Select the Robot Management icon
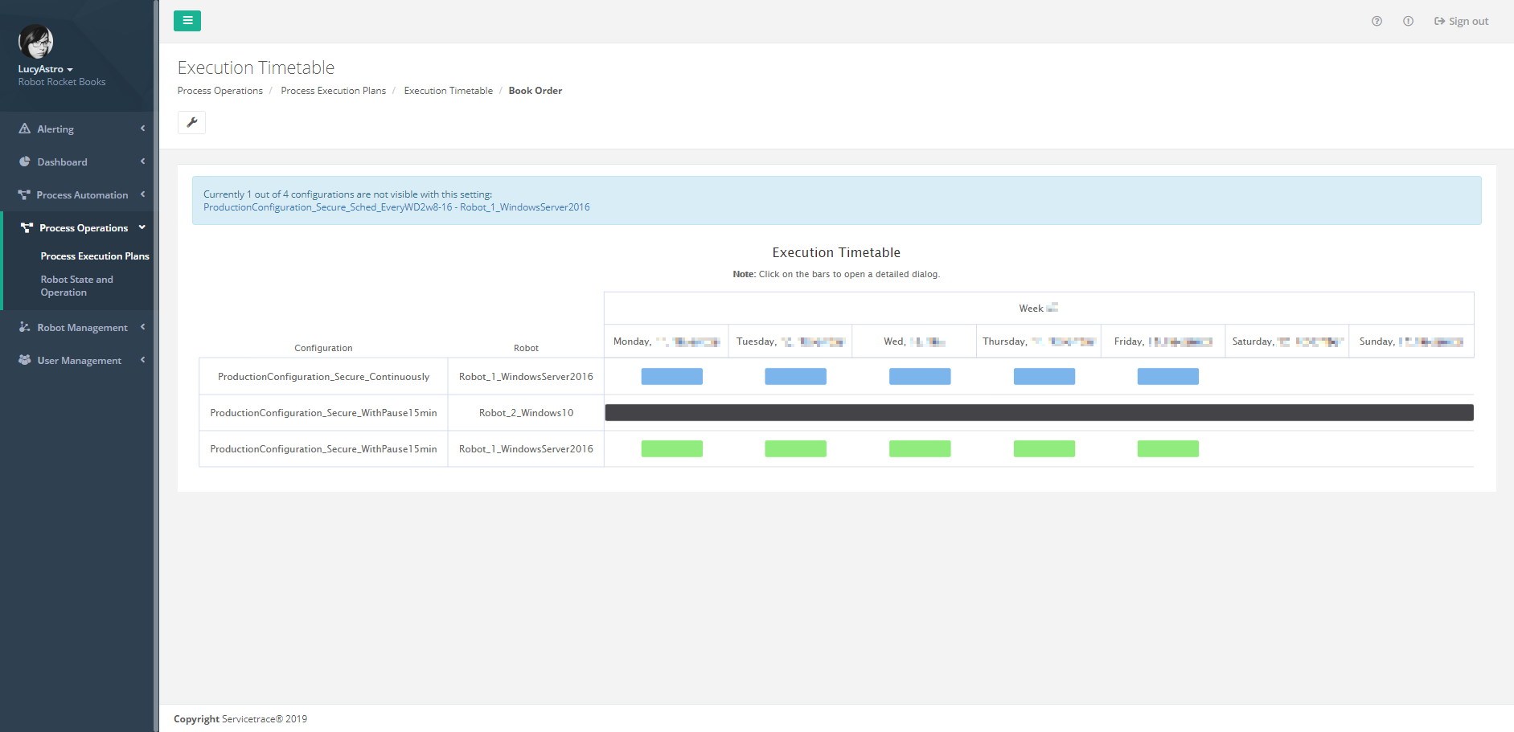 pyautogui.click(x=24, y=327)
